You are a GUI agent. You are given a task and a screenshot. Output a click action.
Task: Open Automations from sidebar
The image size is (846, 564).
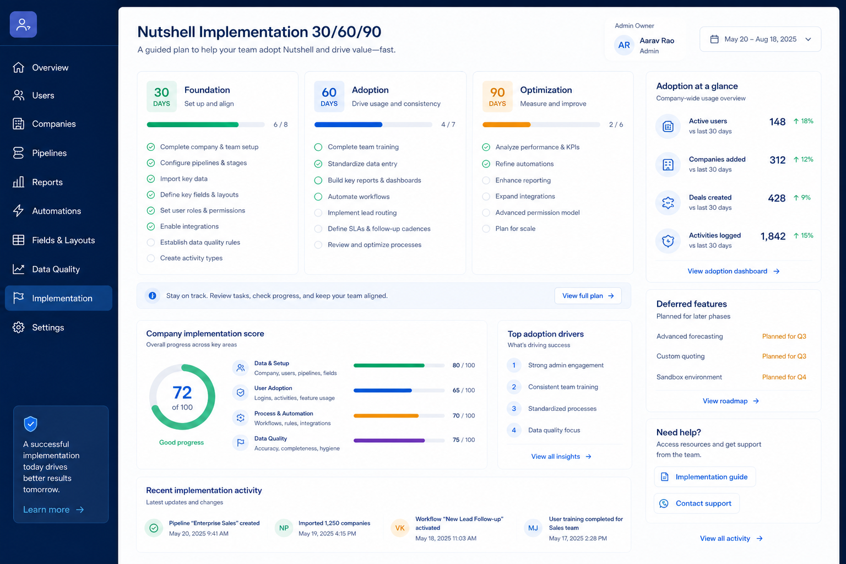pos(58,211)
